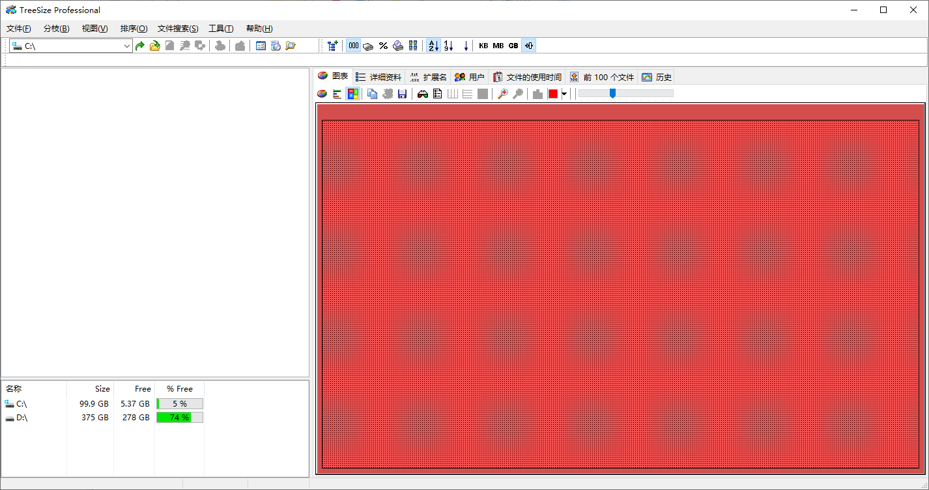This screenshot has height=490, width=929.
Task: Switch to the 文件的使用时间 tab
Action: pyautogui.click(x=527, y=77)
